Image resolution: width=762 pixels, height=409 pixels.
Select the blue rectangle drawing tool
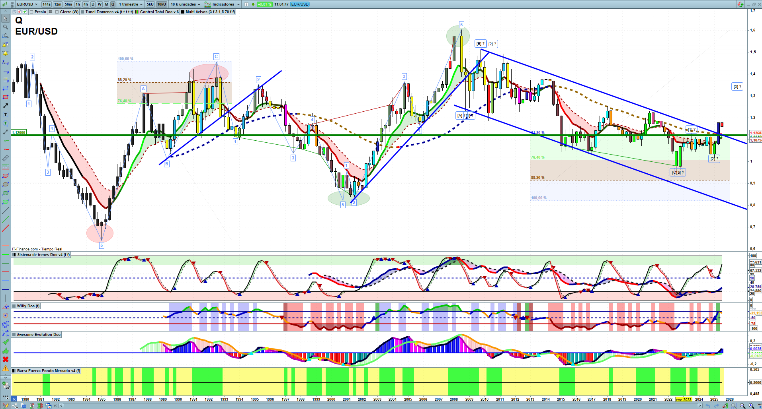pyautogui.click(x=6, y=88)
